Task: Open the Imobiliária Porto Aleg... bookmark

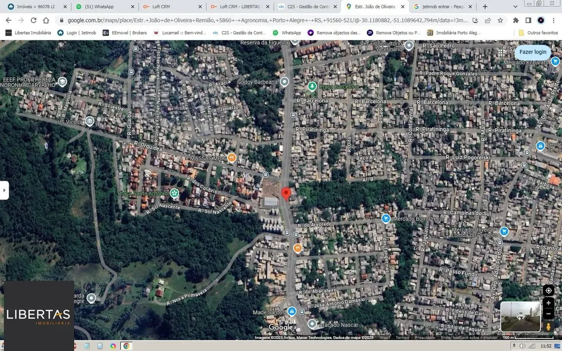Action: (454, 33)
